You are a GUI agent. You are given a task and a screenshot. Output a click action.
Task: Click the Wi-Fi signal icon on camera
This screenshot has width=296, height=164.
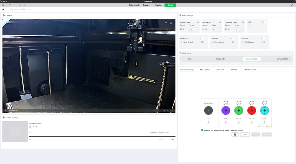171,23
